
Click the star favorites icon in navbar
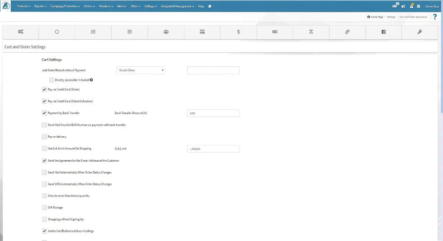point(210,6)
